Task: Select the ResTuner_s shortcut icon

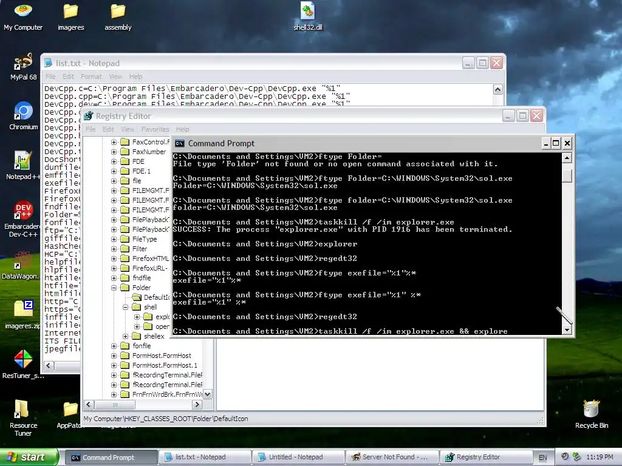Action: [x=23, y=364]
